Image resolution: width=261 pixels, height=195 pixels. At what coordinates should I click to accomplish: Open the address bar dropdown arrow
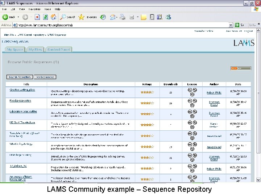[x=231, y=25]
